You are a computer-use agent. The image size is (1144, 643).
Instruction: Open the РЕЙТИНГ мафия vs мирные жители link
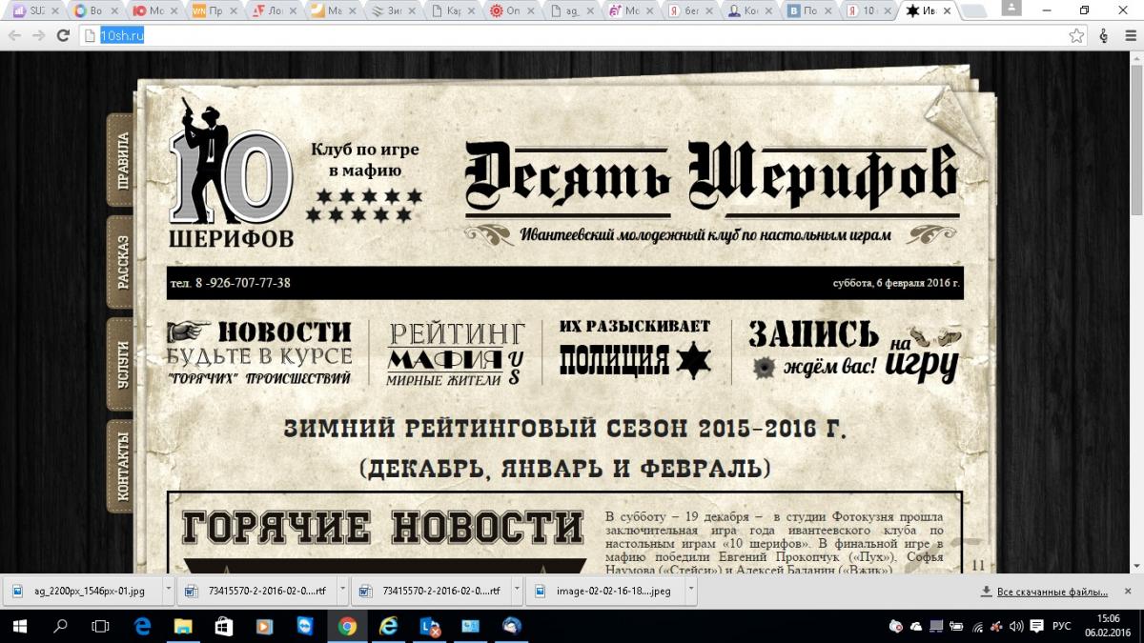coord(456,352)
